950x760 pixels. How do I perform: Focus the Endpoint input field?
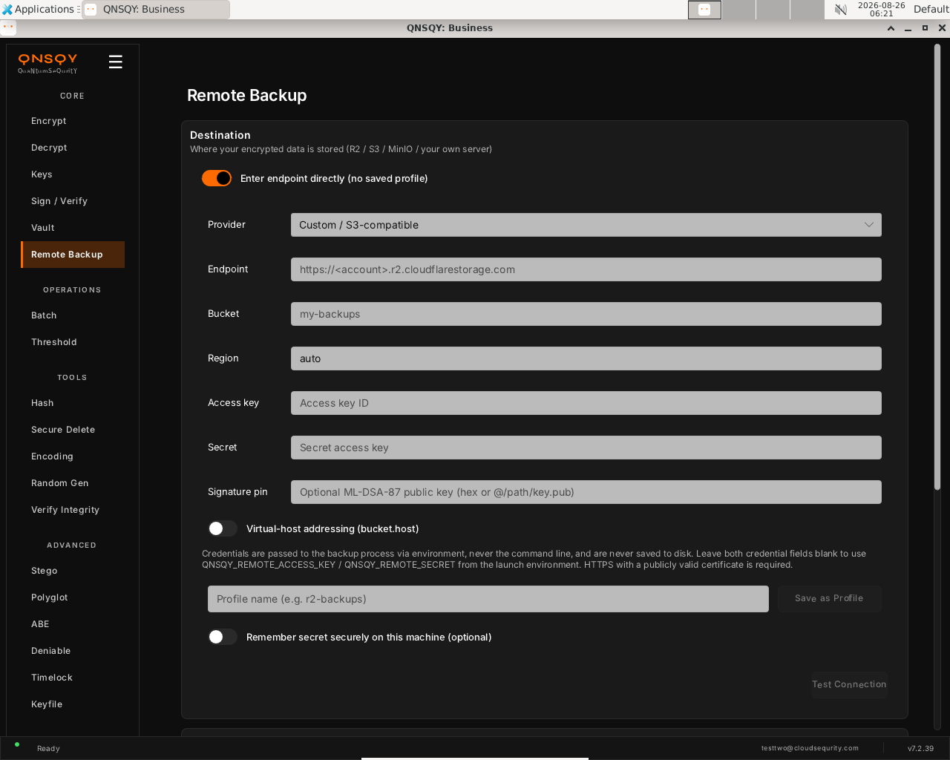(x=586, y=269)
